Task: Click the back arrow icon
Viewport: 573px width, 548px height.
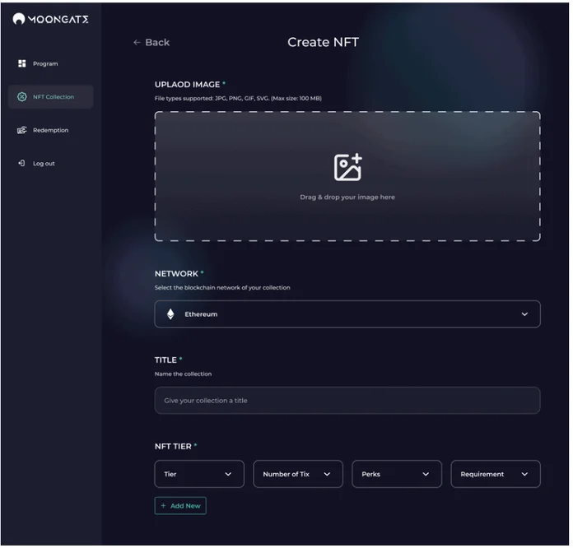Action: [137, 43]
